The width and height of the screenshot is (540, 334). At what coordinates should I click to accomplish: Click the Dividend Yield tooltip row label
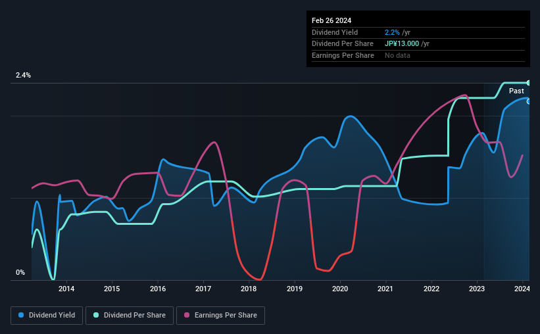[x=335, y=32]
